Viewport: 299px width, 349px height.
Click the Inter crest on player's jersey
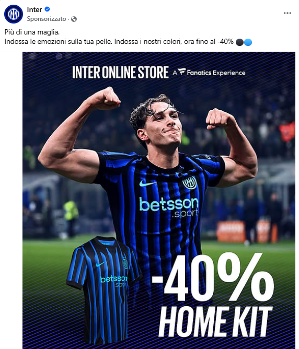[x=189, y=182]
